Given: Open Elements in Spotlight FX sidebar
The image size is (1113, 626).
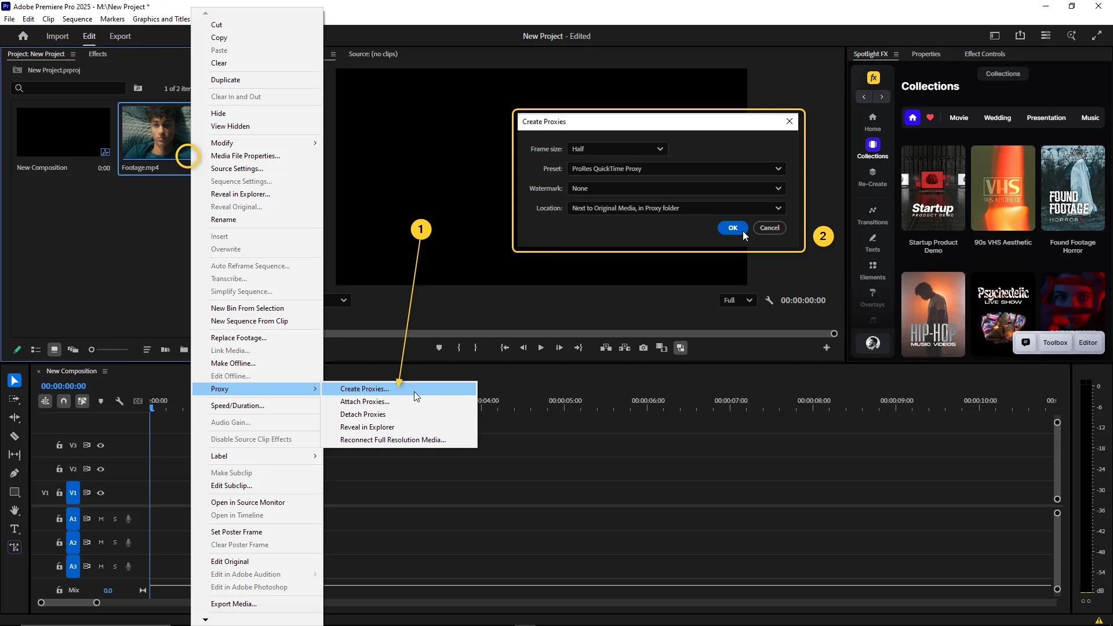Looking at the screenshot, I should click(872, 271).
